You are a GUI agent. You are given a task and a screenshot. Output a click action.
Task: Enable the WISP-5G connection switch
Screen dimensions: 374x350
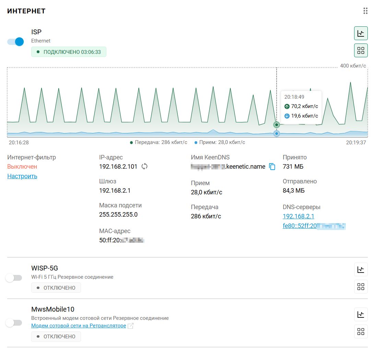pos(14,278)
